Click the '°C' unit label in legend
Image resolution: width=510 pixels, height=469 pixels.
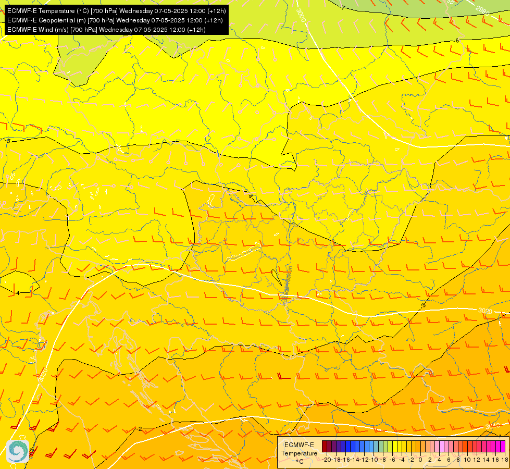pyautogui.click(x=300, y=462)
